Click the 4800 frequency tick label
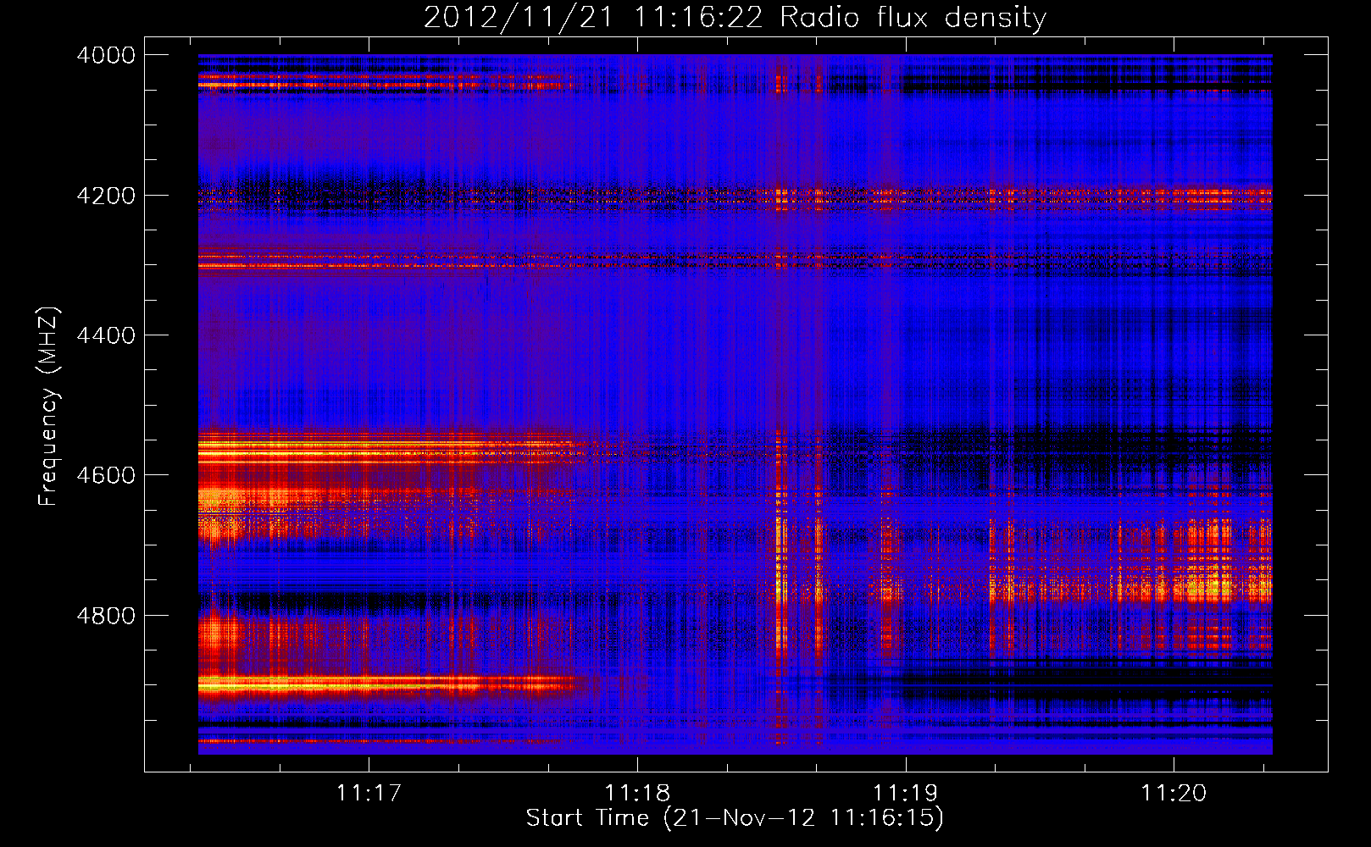The image size is (1371, 847). [x=106, y=615]
